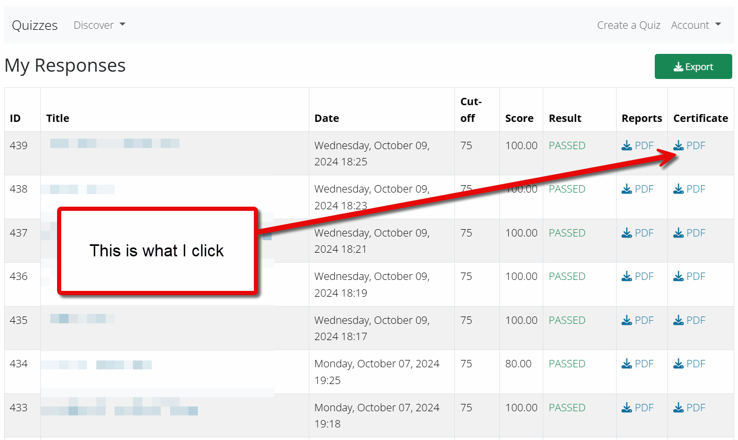Download certificate PDF for response 433
Screen dimensions: 738x440
pos(689,408)
